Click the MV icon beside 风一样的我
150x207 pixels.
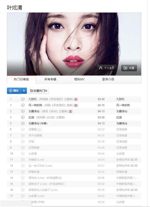tap(76, 105)
